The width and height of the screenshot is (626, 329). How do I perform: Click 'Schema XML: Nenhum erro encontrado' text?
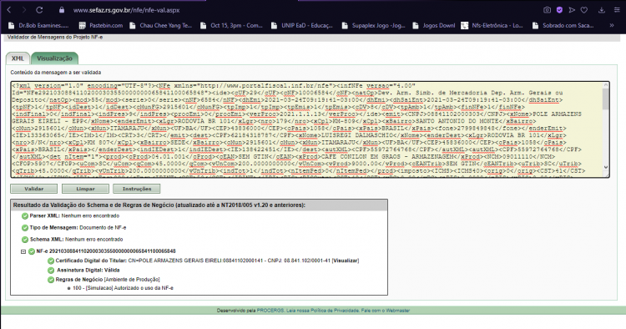tap(76, 239)
